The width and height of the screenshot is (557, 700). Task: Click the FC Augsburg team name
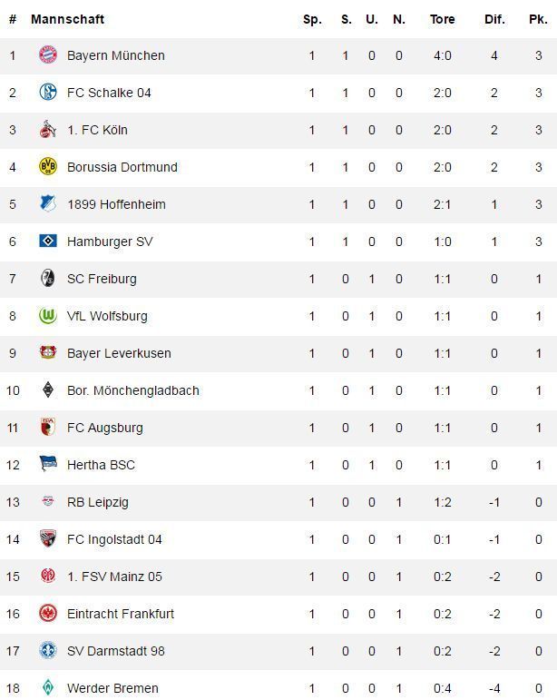[104, 428]
